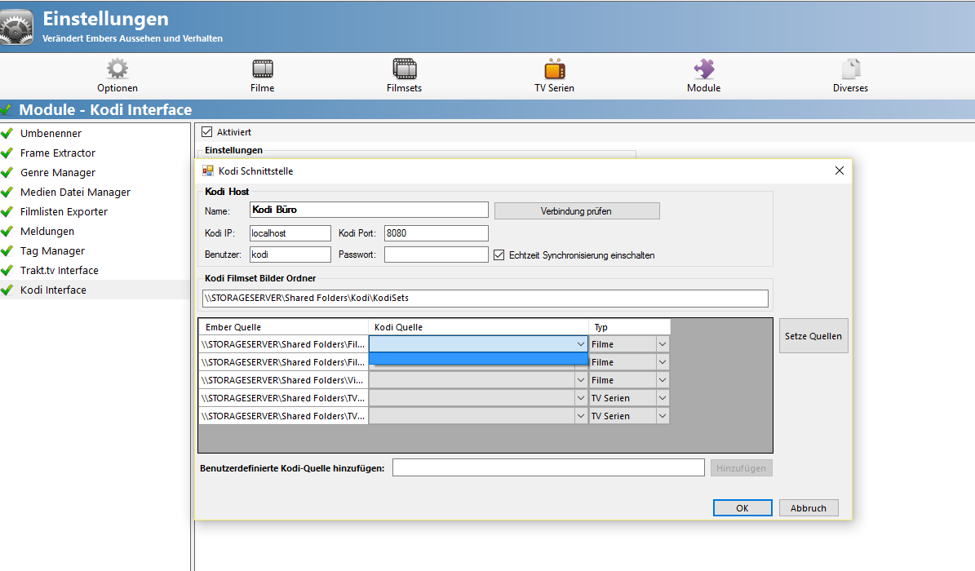Click Verbindung prüfen button
The height and width of the screenshot is (571, 975).
pos(577,210)
